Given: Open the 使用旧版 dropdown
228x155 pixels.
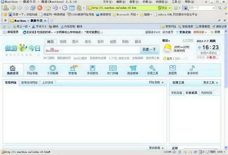Looking at the screenshot, I should click(200, 32).
